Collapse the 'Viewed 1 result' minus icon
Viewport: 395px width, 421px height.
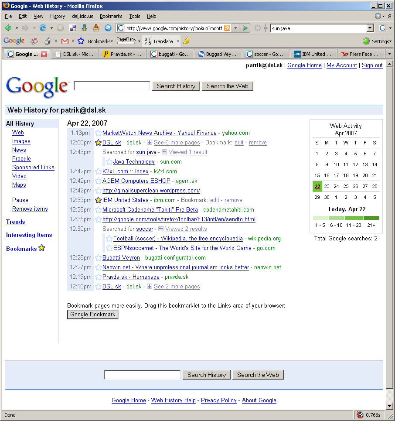164,152
